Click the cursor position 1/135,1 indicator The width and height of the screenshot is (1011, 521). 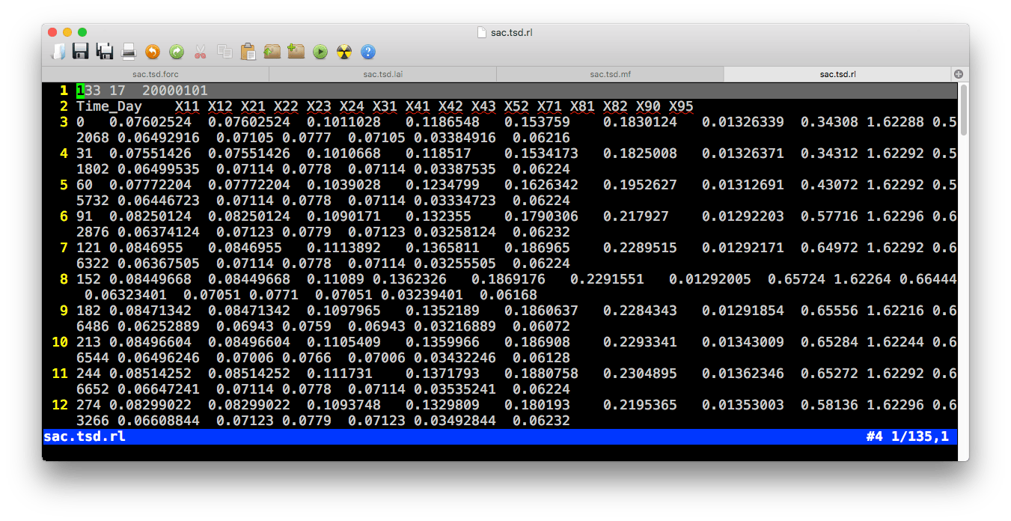(920, 436)
